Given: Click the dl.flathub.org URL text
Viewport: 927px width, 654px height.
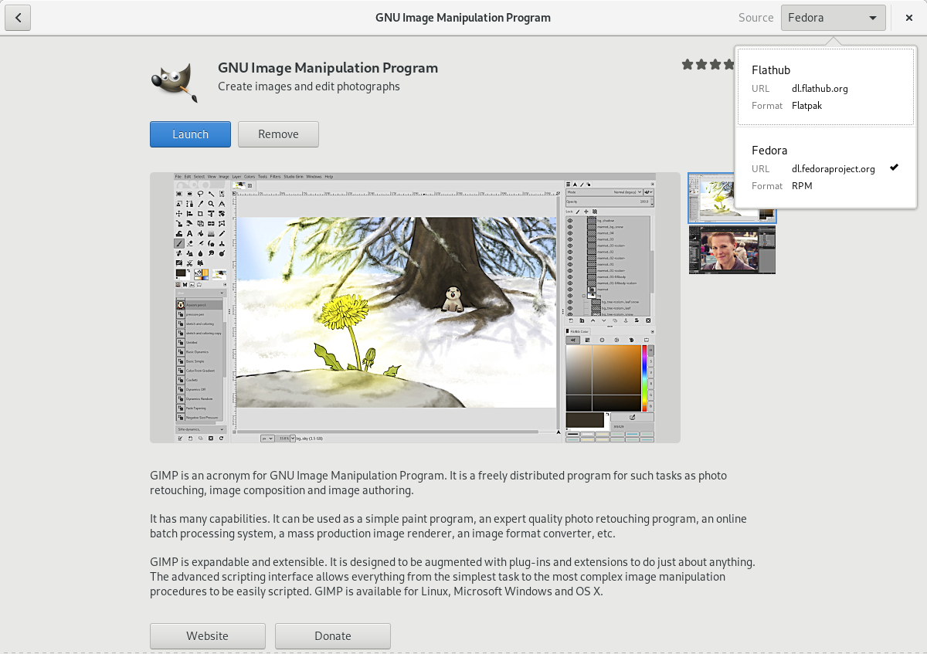Looking at the screenshot, I should [x=820, y=89].
